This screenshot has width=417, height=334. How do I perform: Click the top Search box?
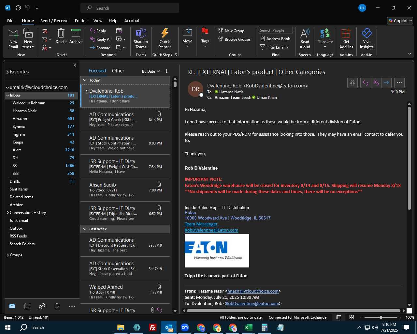130,8
